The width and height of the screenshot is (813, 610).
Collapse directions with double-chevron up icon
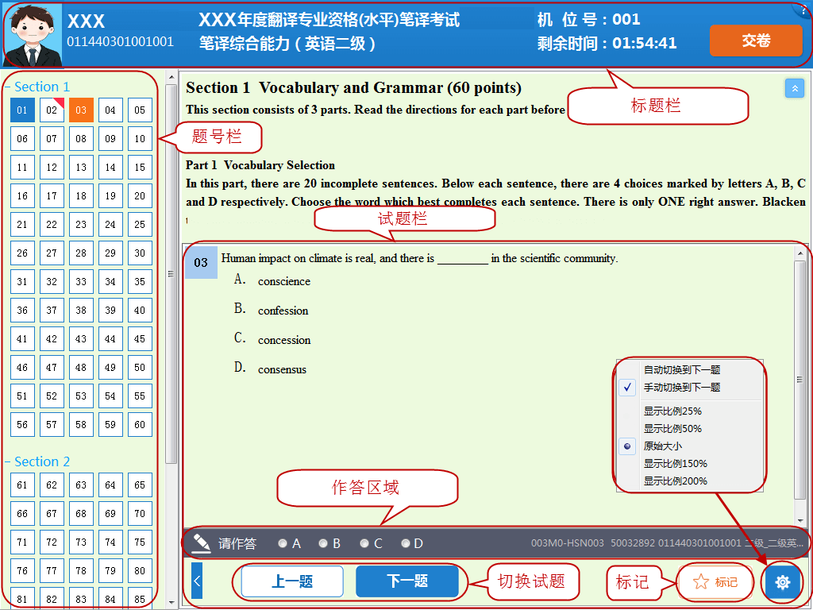794,89
